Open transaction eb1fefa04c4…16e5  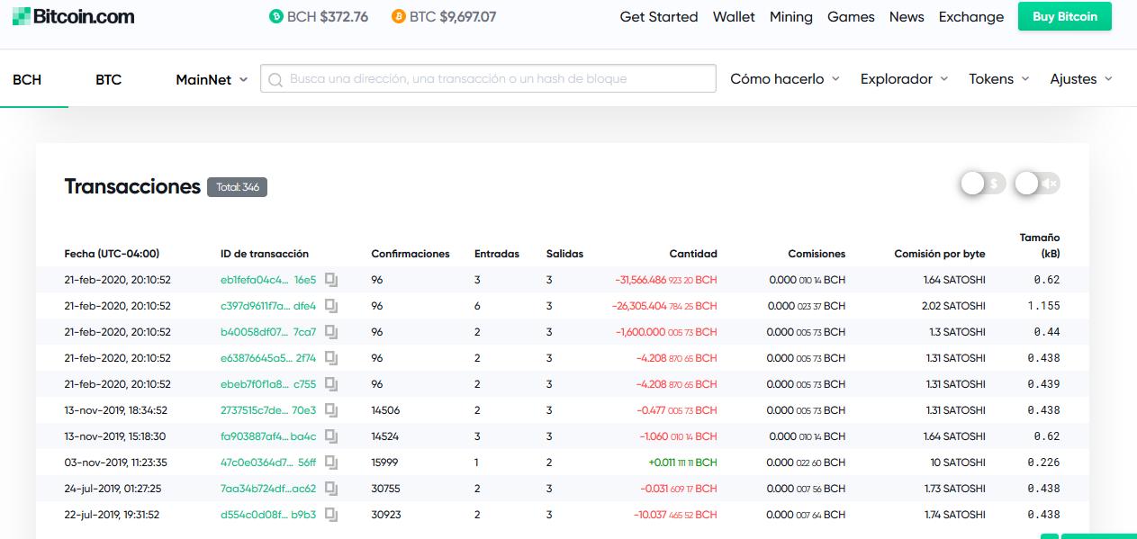(x=268, y=280)
